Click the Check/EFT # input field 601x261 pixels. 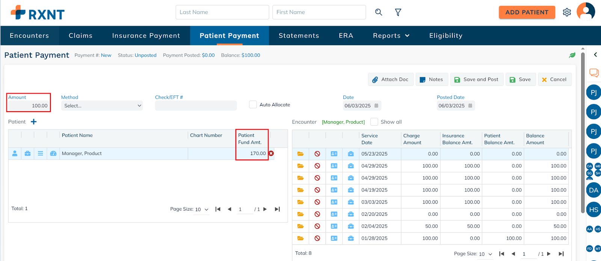pos(196,106)
